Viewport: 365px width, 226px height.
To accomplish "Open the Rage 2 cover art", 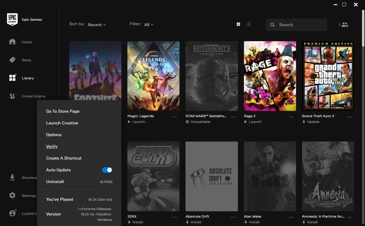I will point(270,76).
